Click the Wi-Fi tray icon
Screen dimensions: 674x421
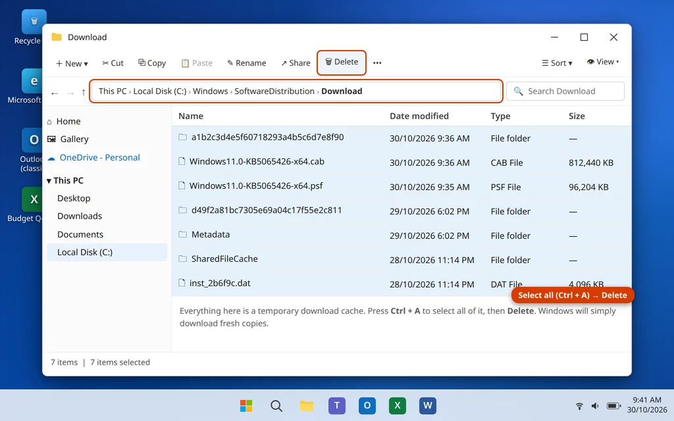click(579, 406)
